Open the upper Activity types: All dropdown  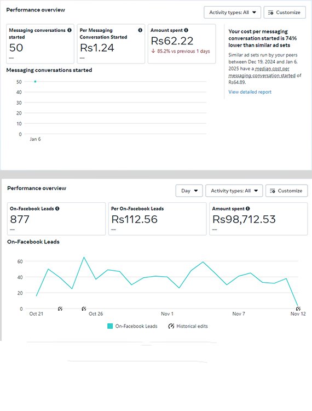click(x=232, y=12)
